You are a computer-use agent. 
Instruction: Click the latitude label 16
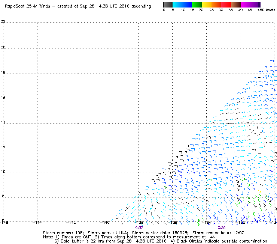3,98
